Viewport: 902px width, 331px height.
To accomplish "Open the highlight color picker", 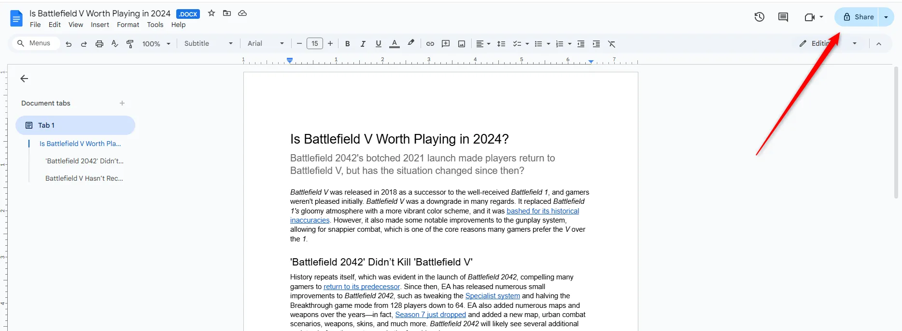I will point(411,43).
